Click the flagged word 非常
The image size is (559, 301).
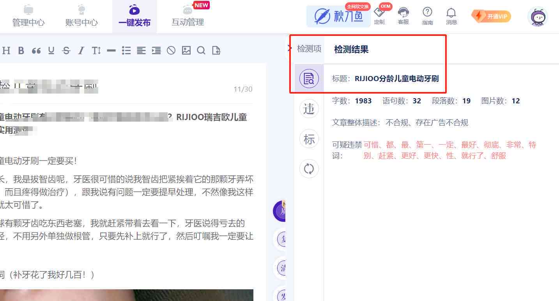coord(514,145)
